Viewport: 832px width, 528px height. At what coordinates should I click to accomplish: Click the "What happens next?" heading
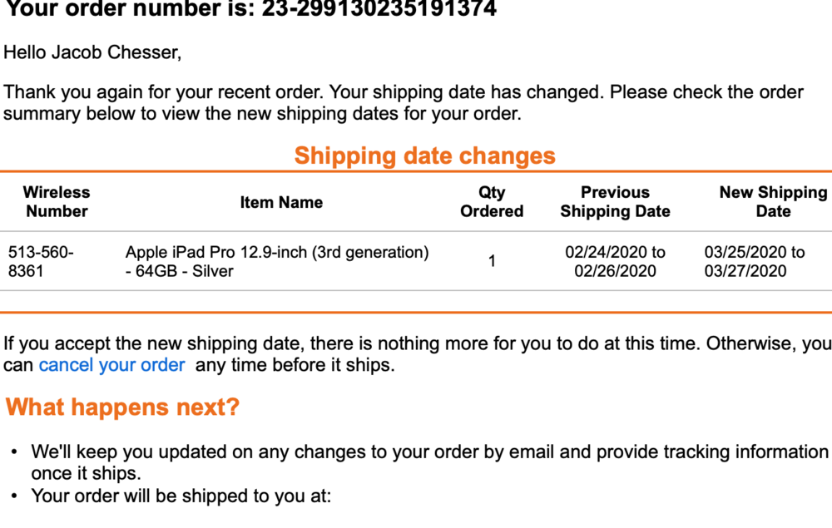[122, 407]
